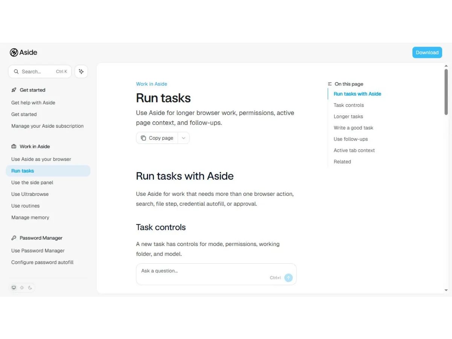This screenshot has height=339, width=452.
Task: Jump to Task controls in page outline
Action: pyautogui.click(x=349, y=105)
